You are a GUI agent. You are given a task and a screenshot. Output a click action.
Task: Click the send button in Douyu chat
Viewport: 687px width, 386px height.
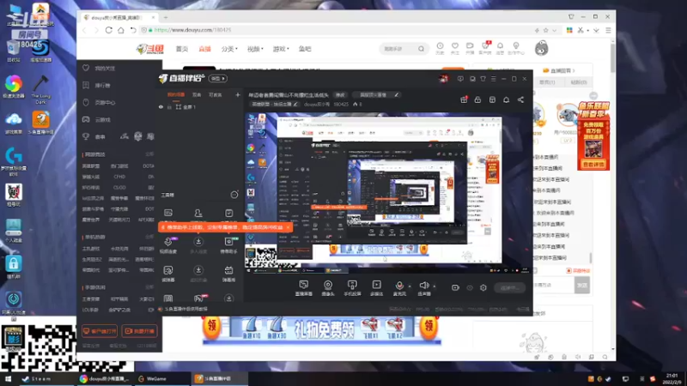click(x=582, y=285)
